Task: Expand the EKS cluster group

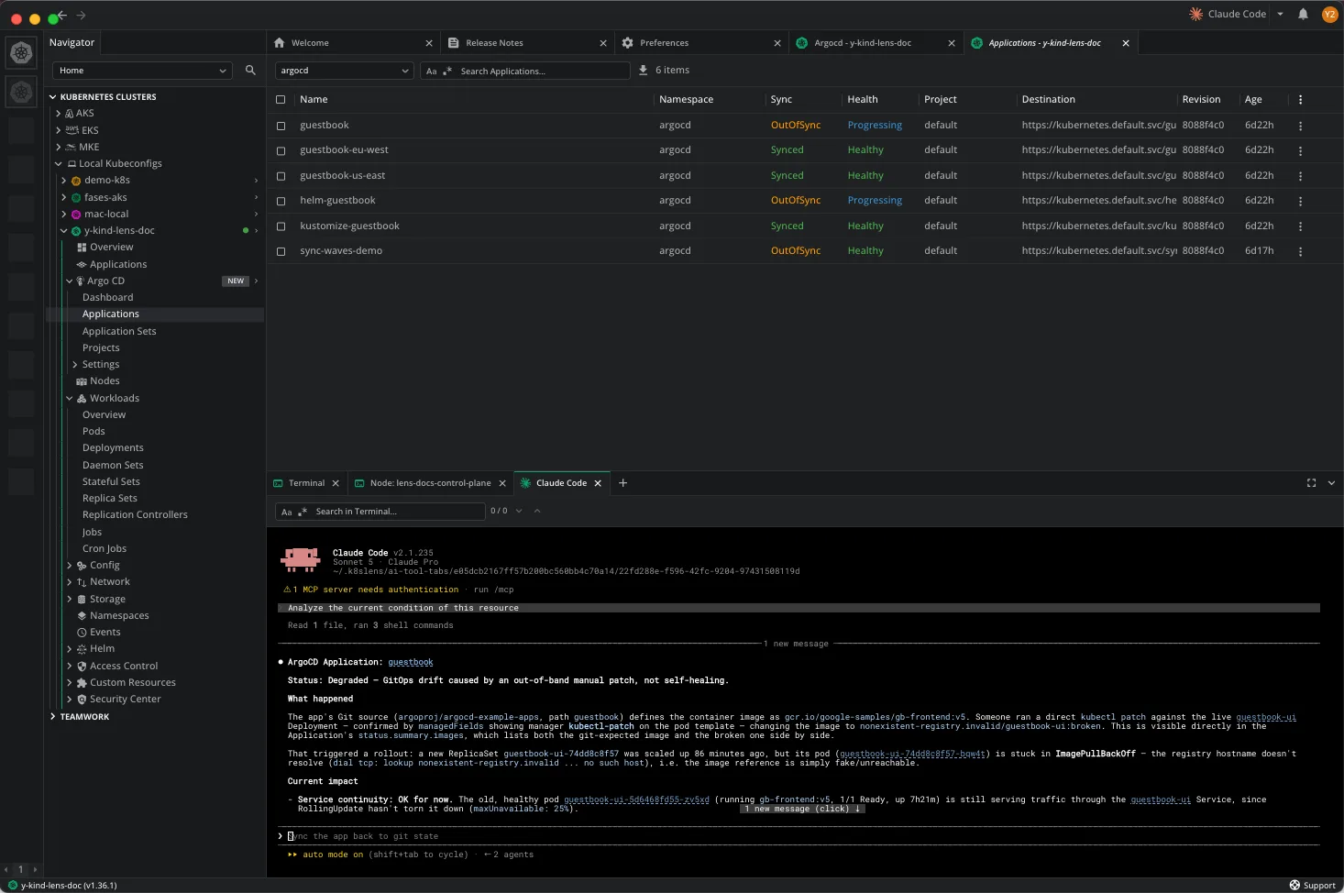Action: 59,130
